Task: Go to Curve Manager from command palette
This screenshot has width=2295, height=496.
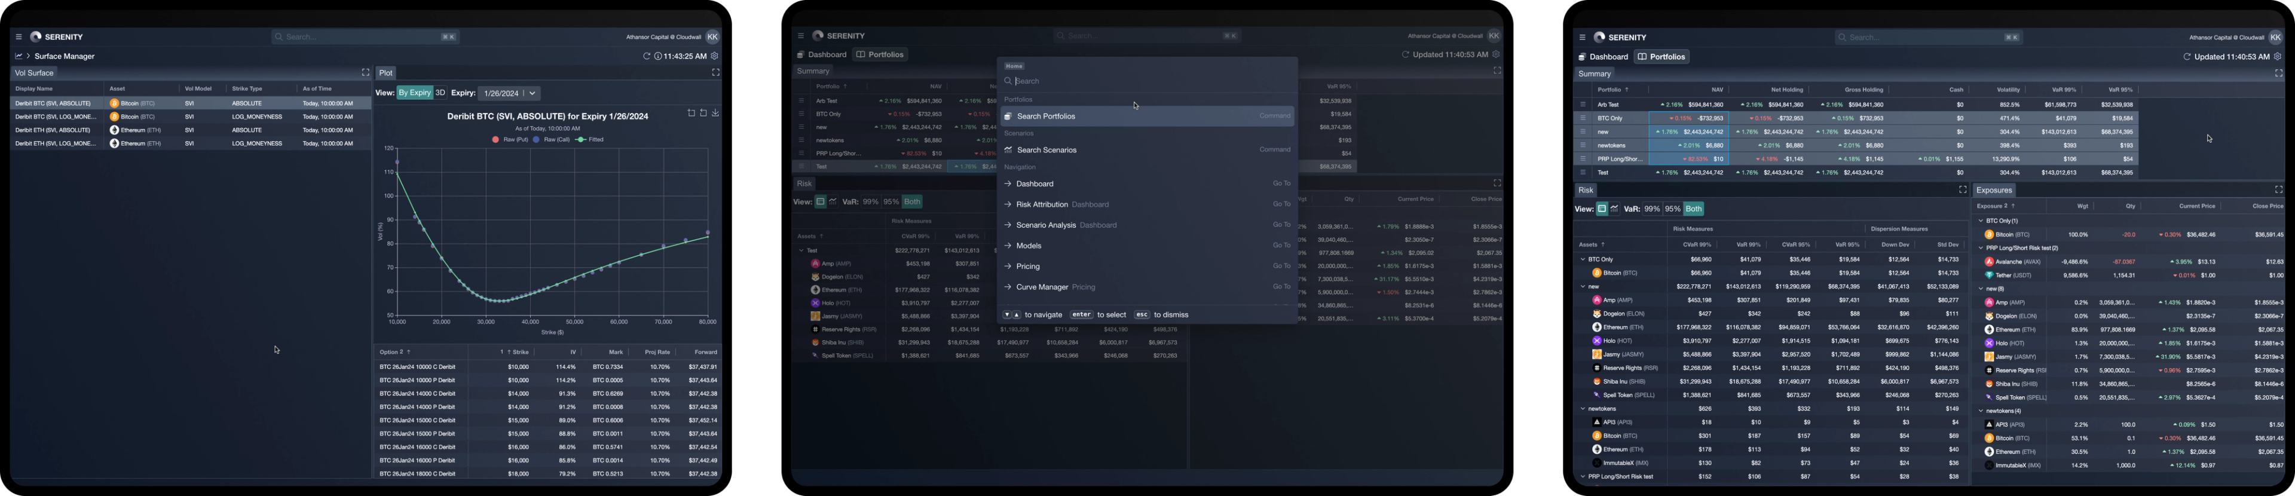Action: pos(1147,287)
